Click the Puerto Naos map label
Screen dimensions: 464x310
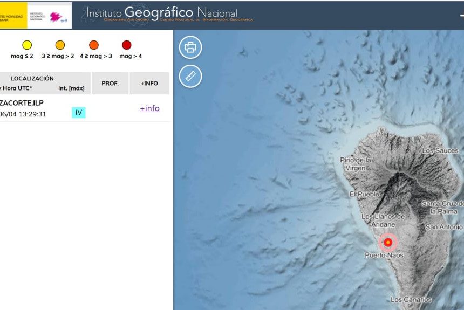[384, 255]
